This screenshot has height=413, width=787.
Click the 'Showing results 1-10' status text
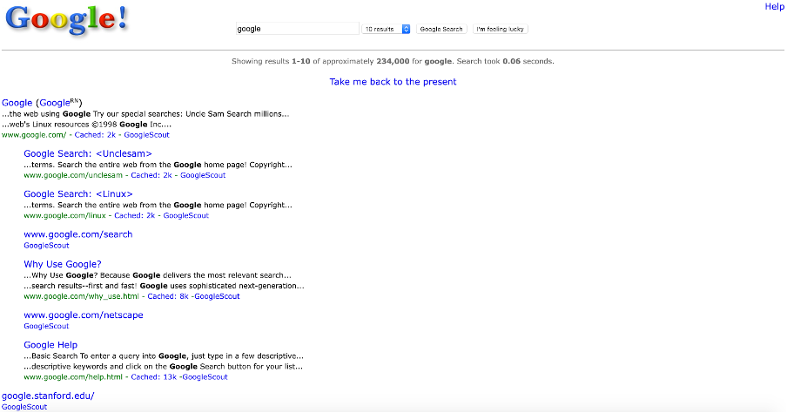tap(393, 61)
